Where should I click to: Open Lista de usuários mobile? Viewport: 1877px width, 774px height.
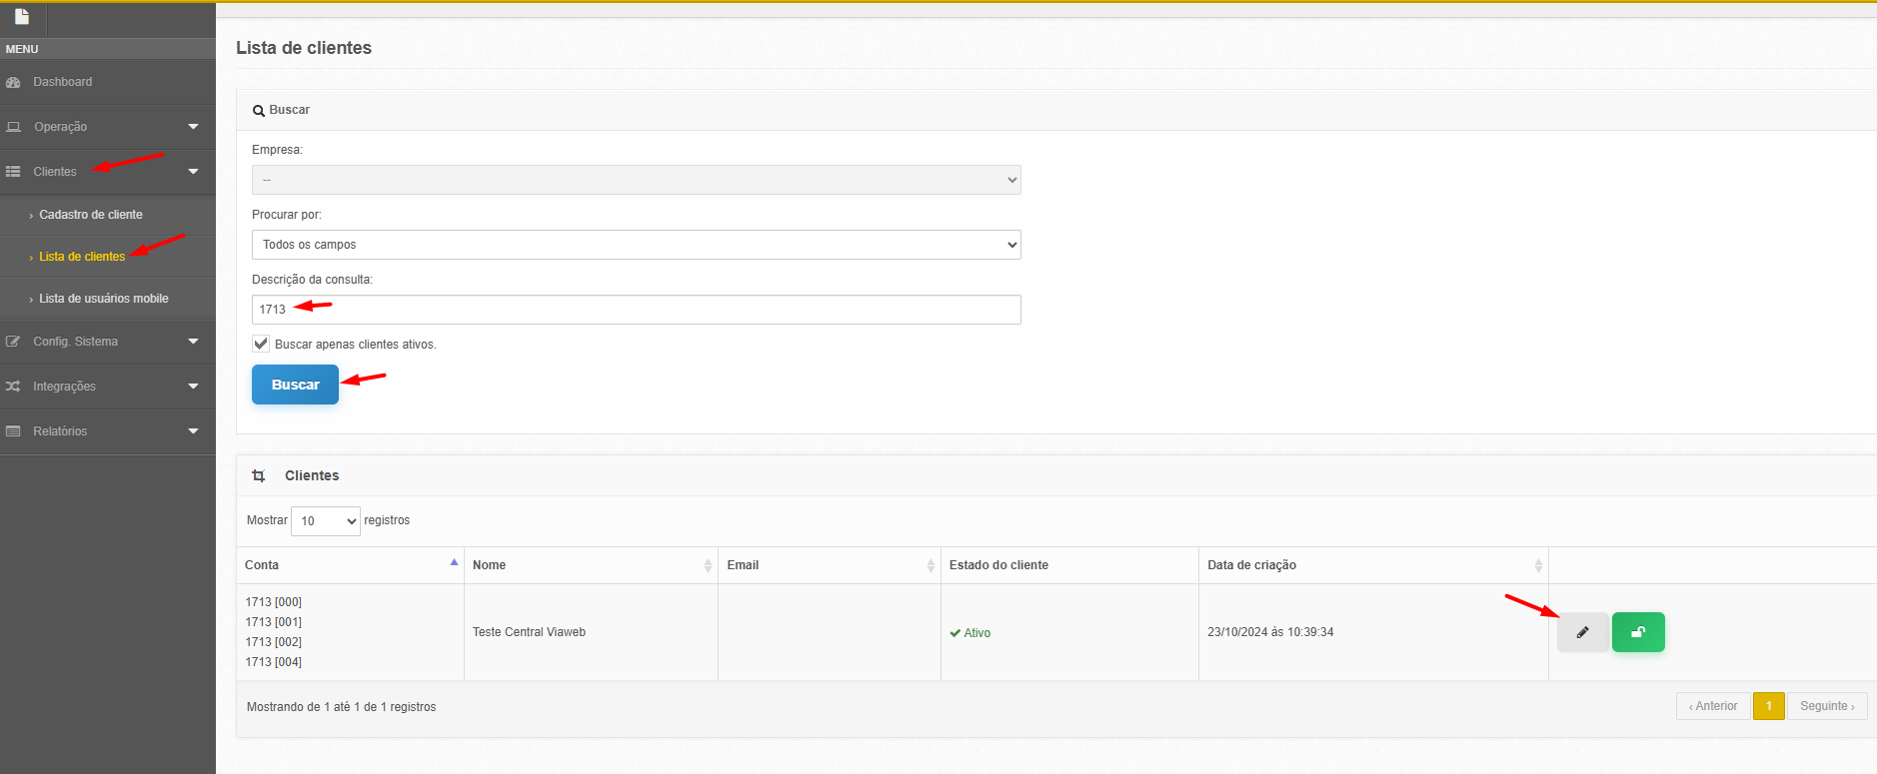pos(104,299)
